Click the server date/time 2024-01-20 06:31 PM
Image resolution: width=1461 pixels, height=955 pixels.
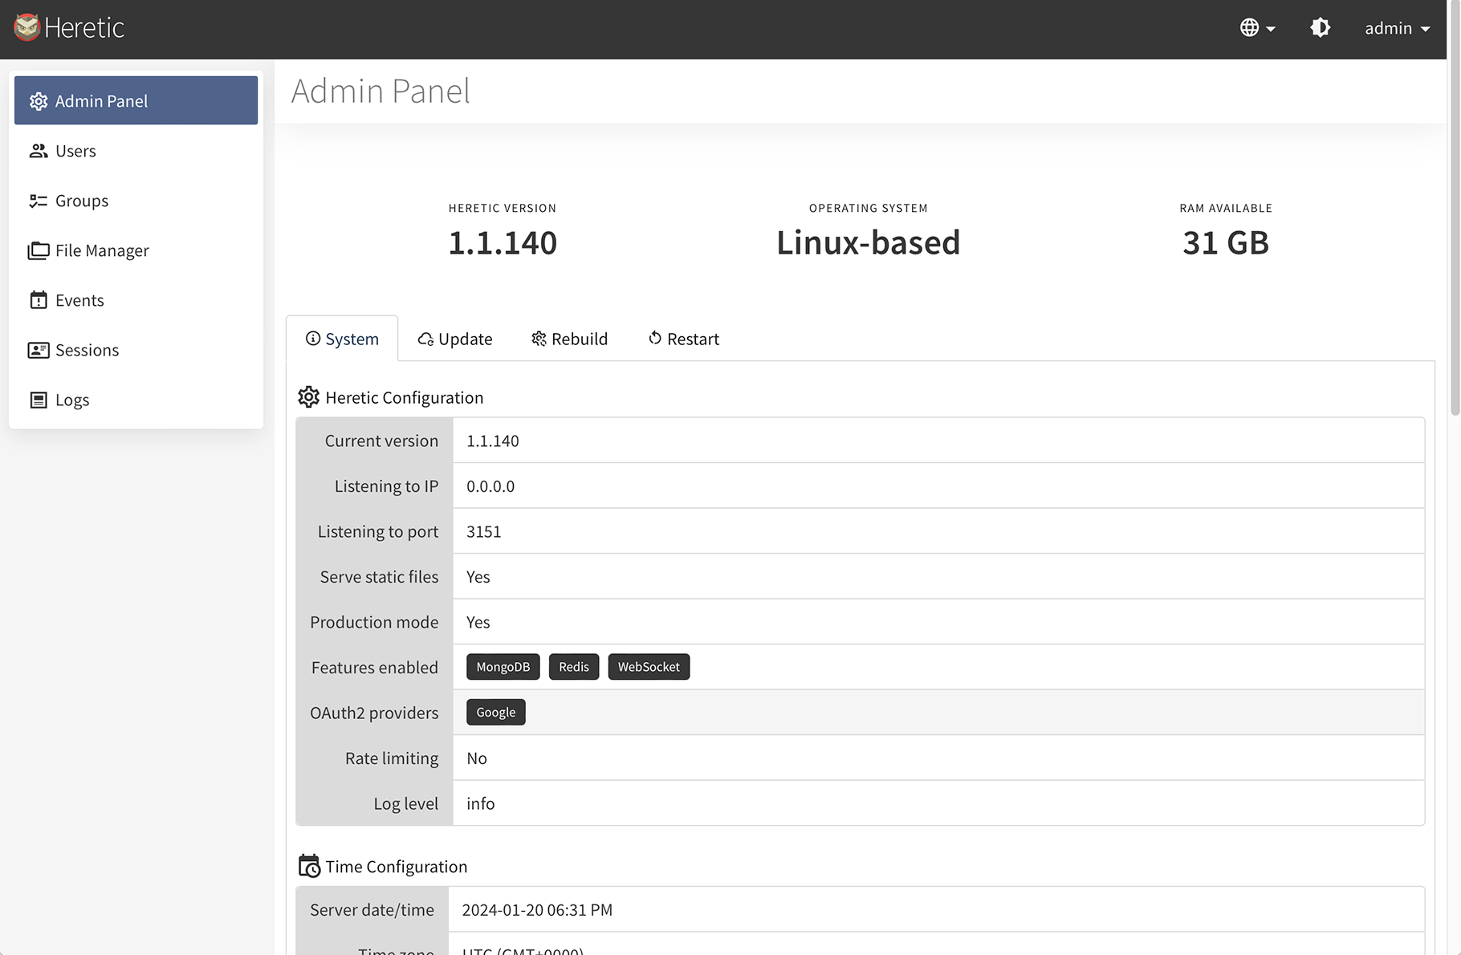coord(537,909)
